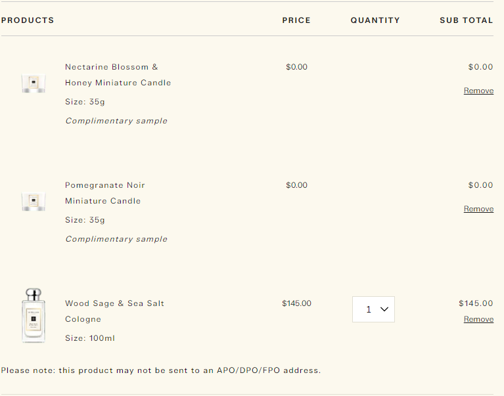Open Nectarine Blossom & Honey Miniature Candle product link
This screenshot has width=504, height=396.
pyautogui.click(x=112, y=67)
